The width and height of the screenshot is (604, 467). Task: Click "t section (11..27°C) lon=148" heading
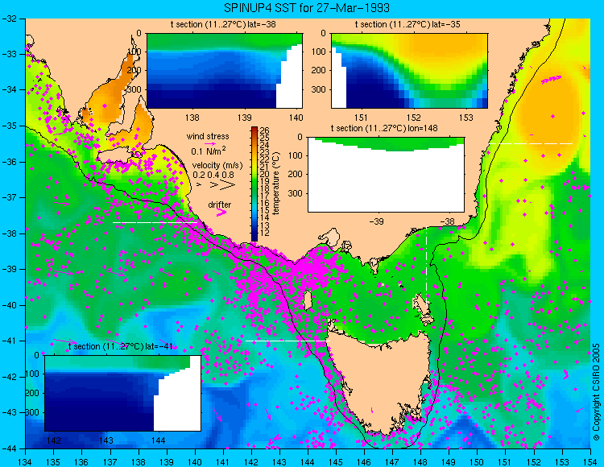(x=384, y=128)
